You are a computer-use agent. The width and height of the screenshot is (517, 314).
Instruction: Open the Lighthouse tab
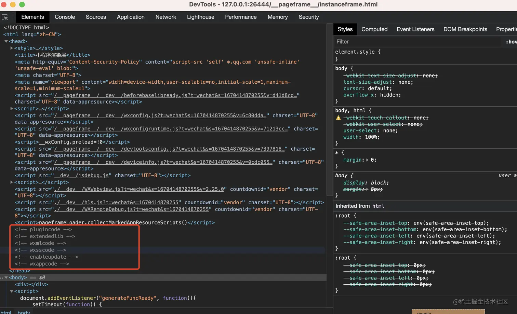click(x=201, y=17)
